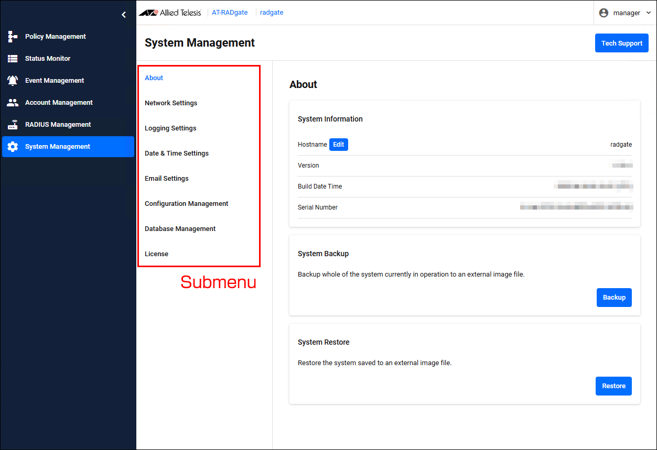Click the Account Management people icon

13,103
